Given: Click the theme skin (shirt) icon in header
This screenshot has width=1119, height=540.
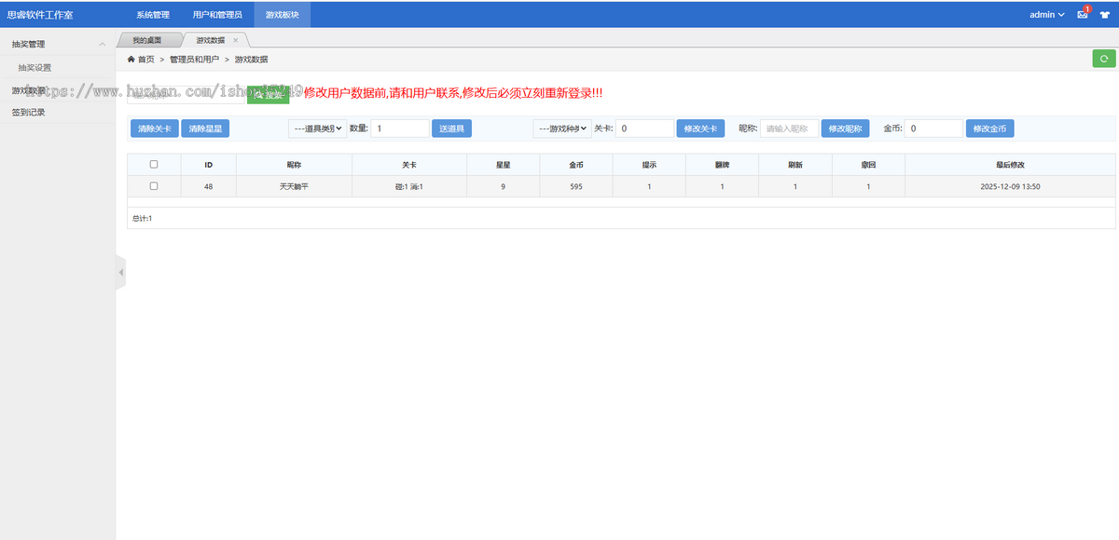Looking at the screenshot, I should 1105,13.
